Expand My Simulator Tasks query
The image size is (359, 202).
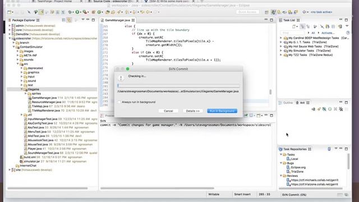pos(281,50)
